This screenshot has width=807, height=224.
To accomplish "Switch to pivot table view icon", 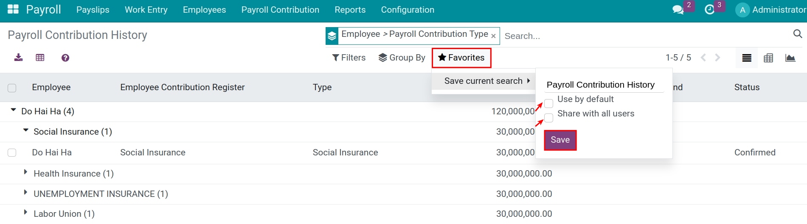I will click(768, 58).
